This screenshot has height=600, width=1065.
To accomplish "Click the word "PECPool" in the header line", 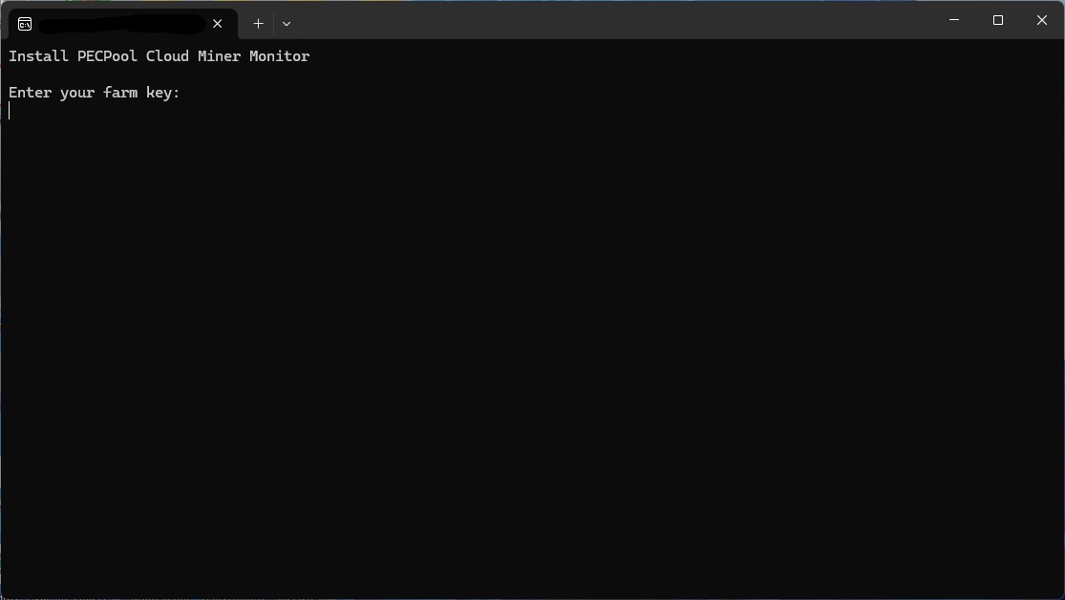I will pos(107,56).
